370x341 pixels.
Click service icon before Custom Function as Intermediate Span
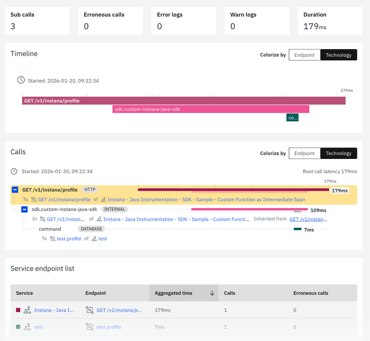pyautogui.click(x=103, y=200)
